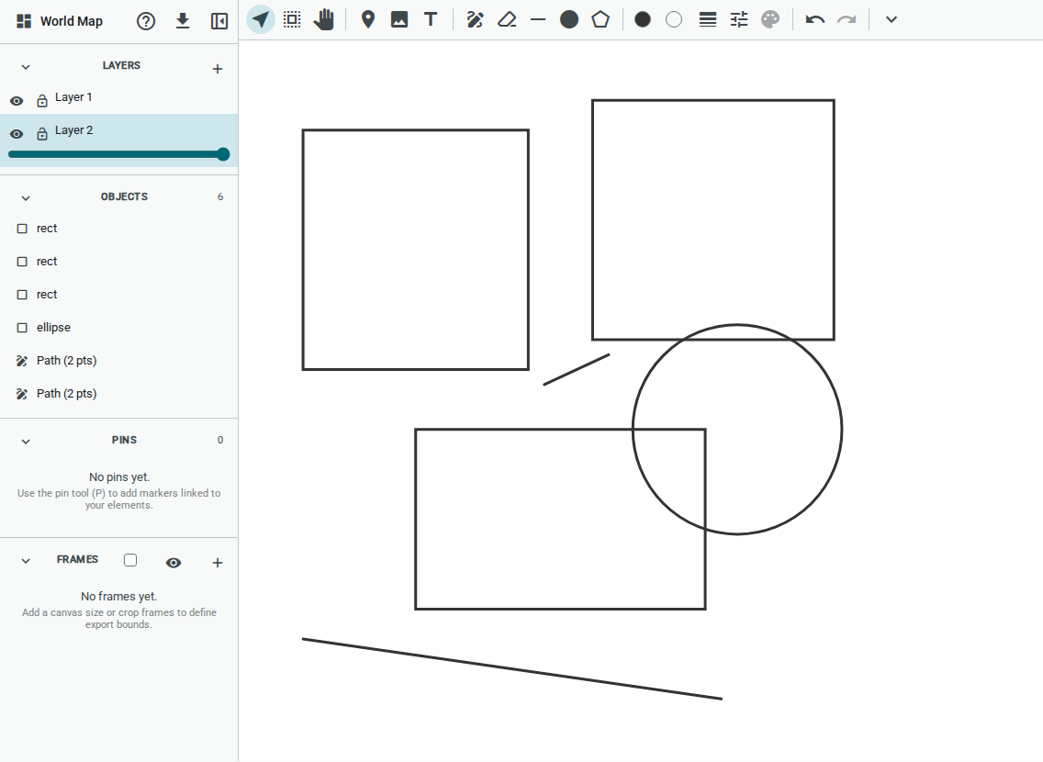The width and height of the screenshot is (1043, 762).
Task: Select the eraser tool
Action: coord(507,19)
